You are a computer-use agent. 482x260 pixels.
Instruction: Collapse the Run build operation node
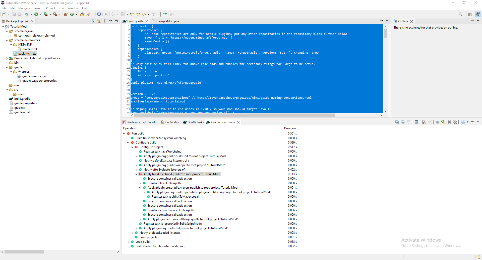[124, 134]
